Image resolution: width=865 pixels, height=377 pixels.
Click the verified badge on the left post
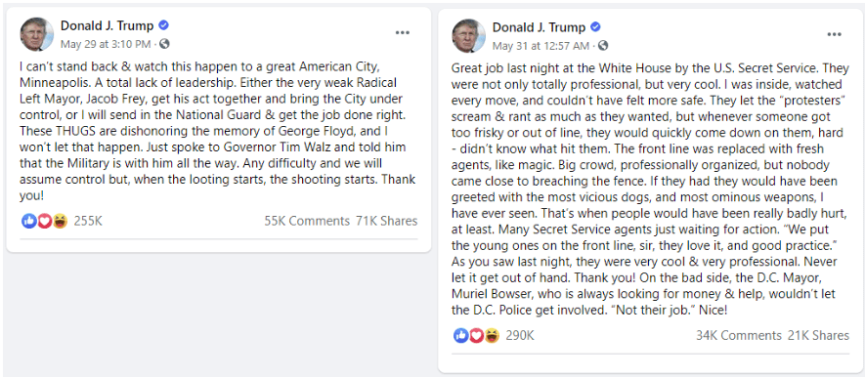[163, 25]
